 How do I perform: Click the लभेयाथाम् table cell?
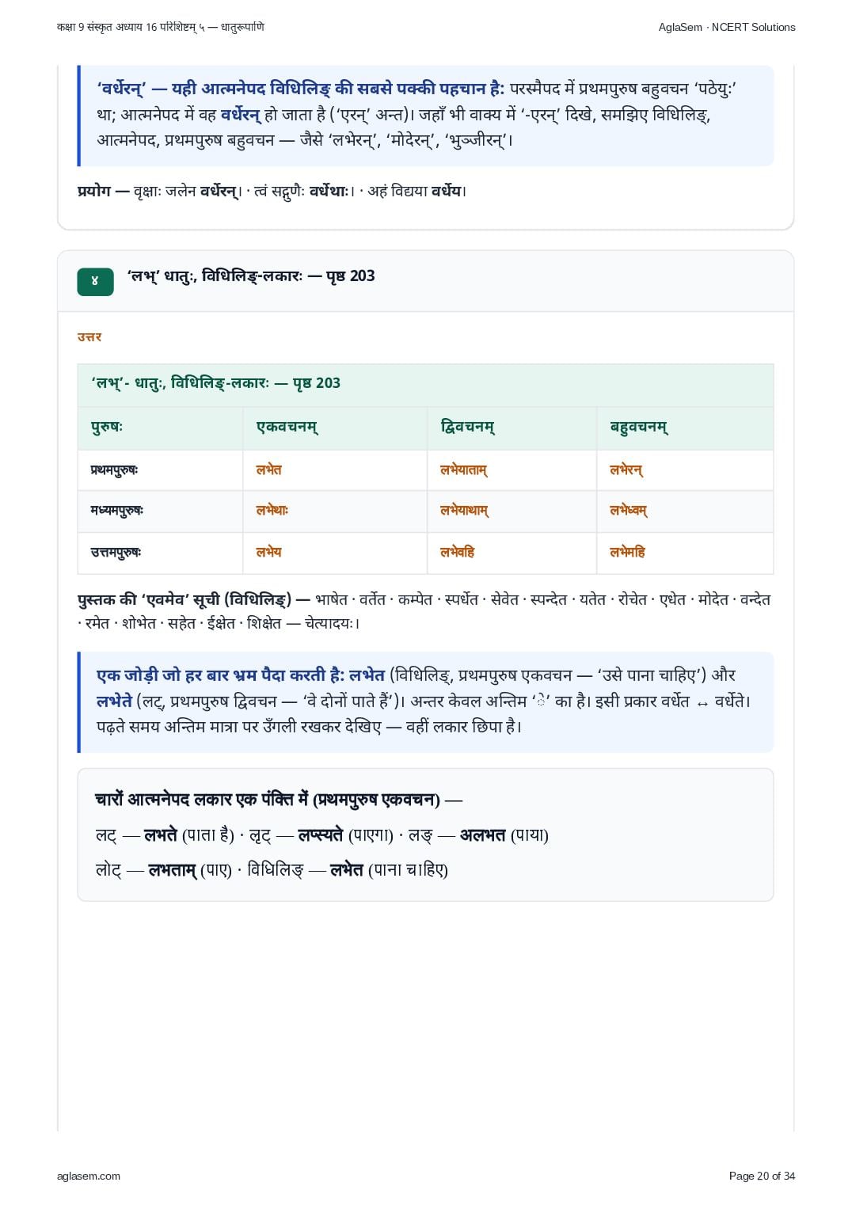click(x=512, y=511)
